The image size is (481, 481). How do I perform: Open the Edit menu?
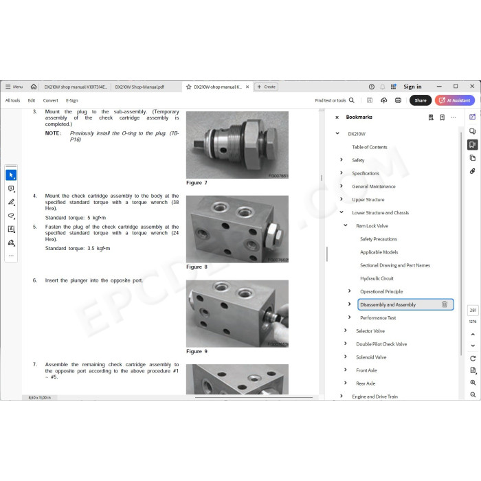tap(32, 100)
